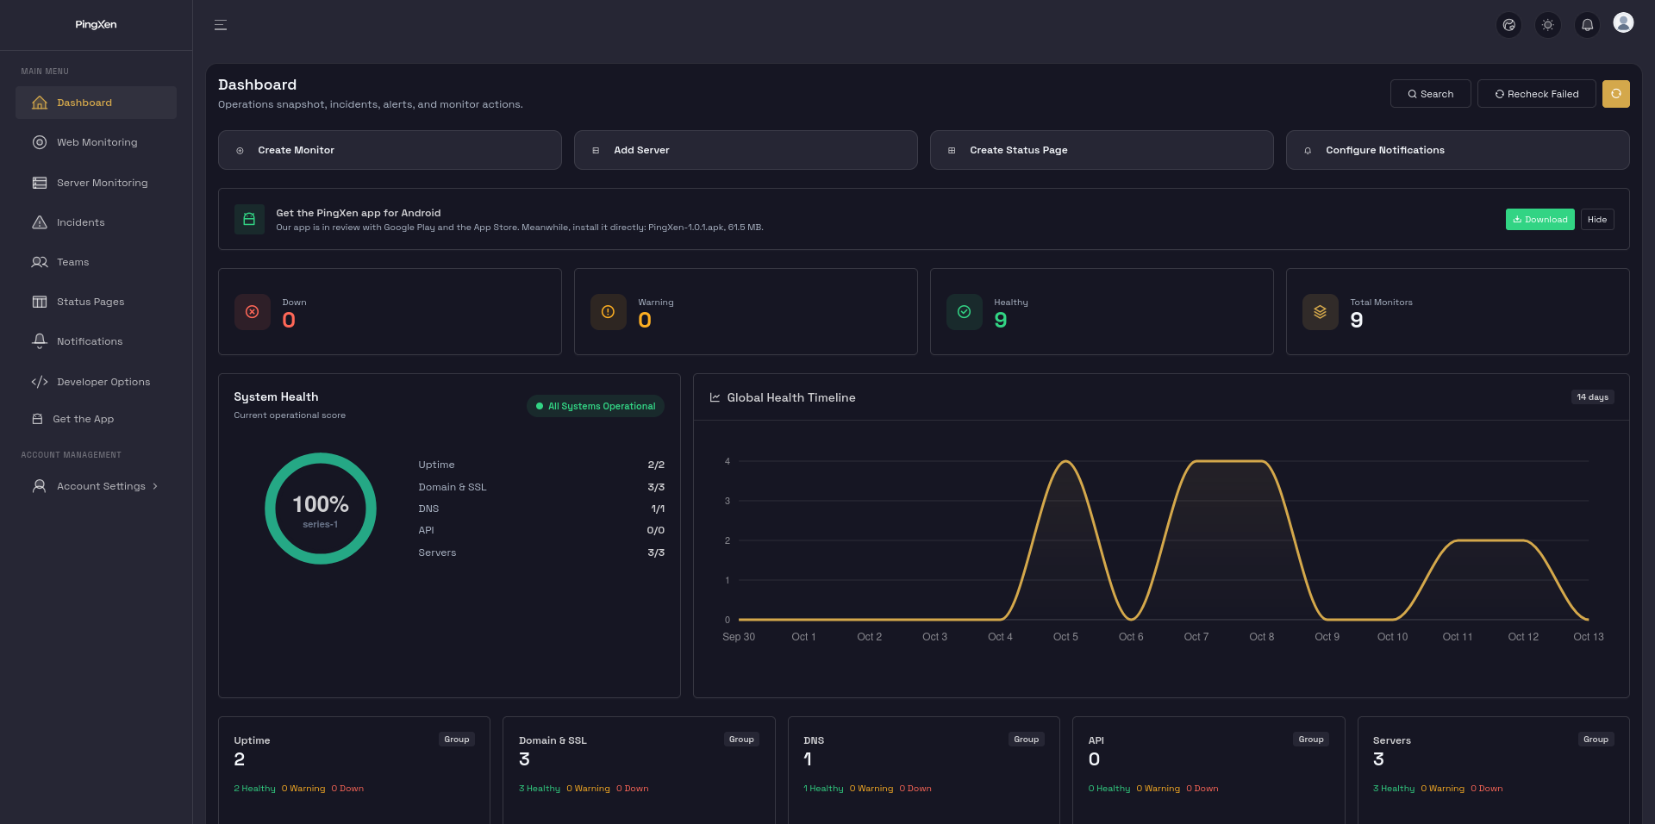This screenshot has width=1655, height=824.
Task: Open the theme palette icon in header
Action: click(x=1508, y=25)
